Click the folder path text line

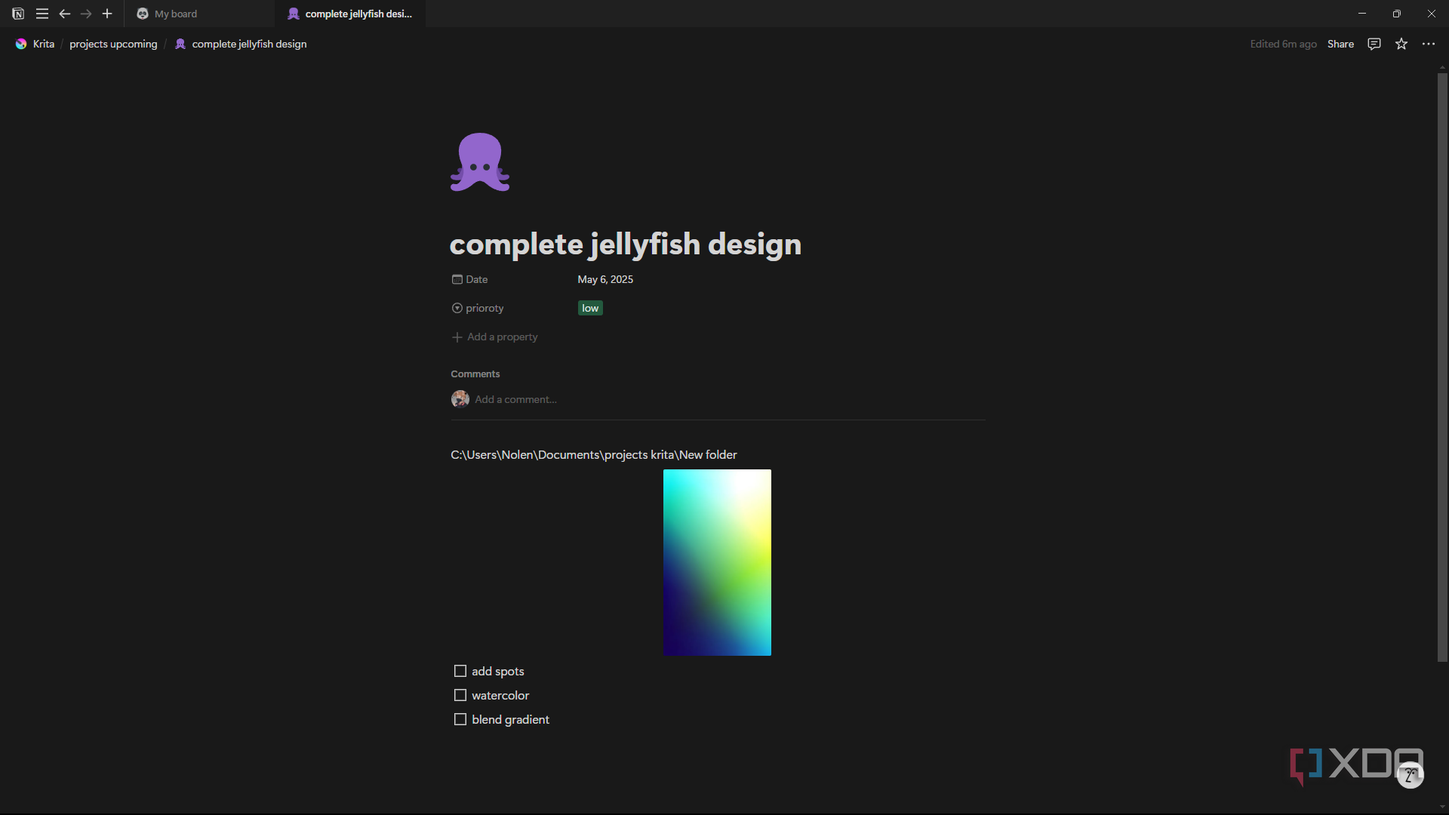click(594, 454)
